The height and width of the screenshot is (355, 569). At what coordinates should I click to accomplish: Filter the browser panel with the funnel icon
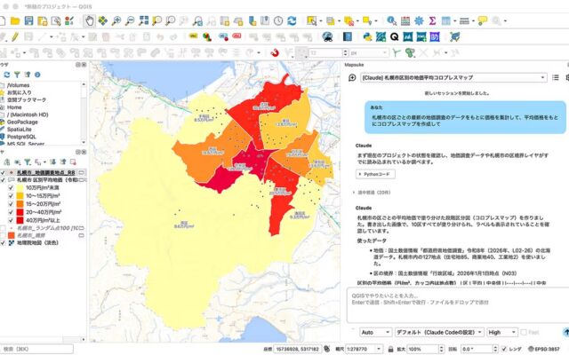(17, 75)
